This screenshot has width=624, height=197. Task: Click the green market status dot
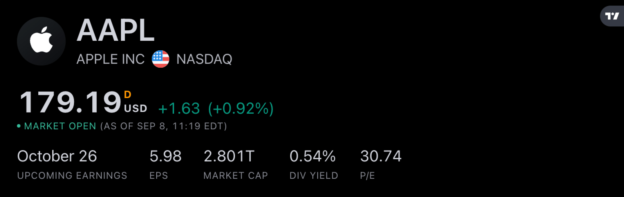19,126
